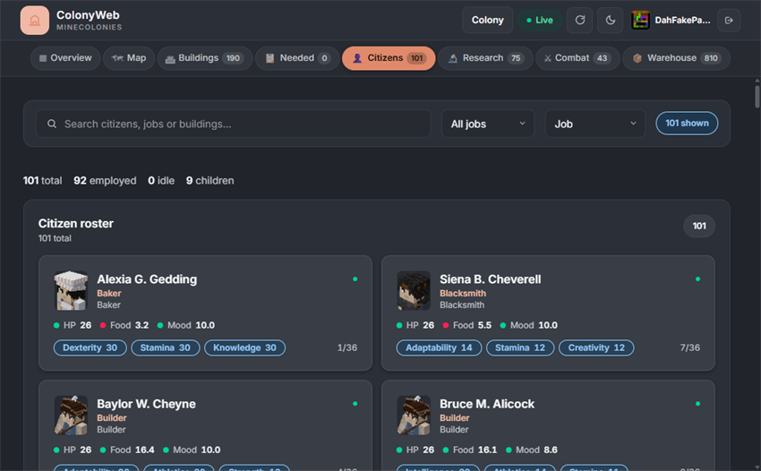Click the refresh icon in header
Viewport: 761px width, 471px height.
tap(580, 20)
